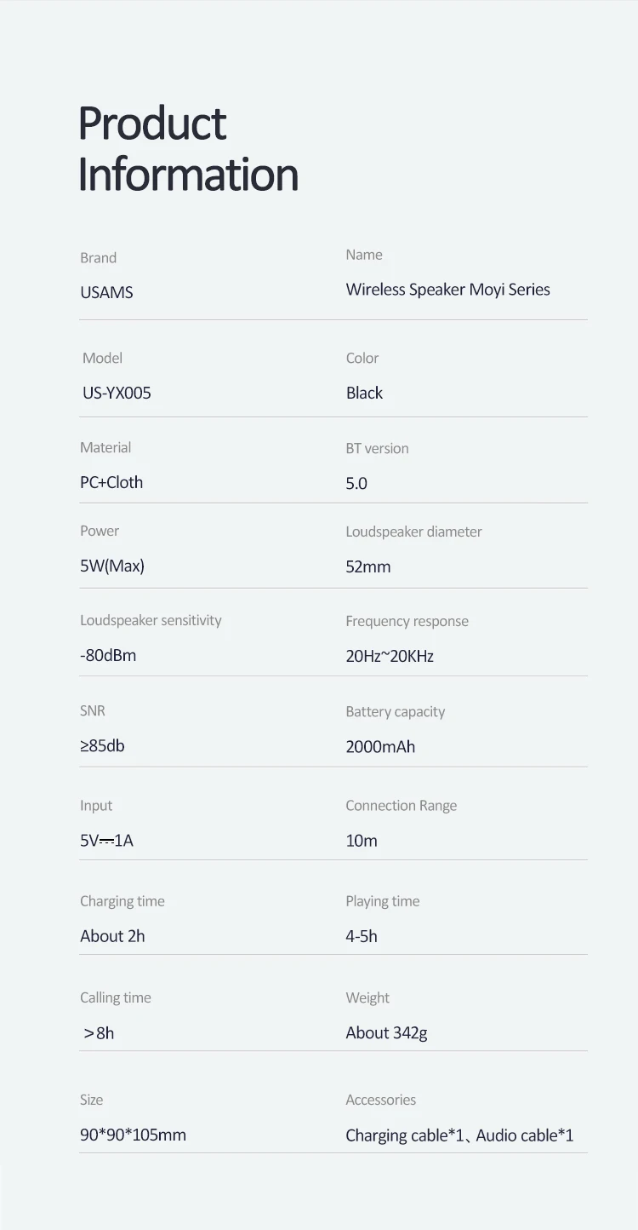Select the US-YX005 model number

pos(116,393)
